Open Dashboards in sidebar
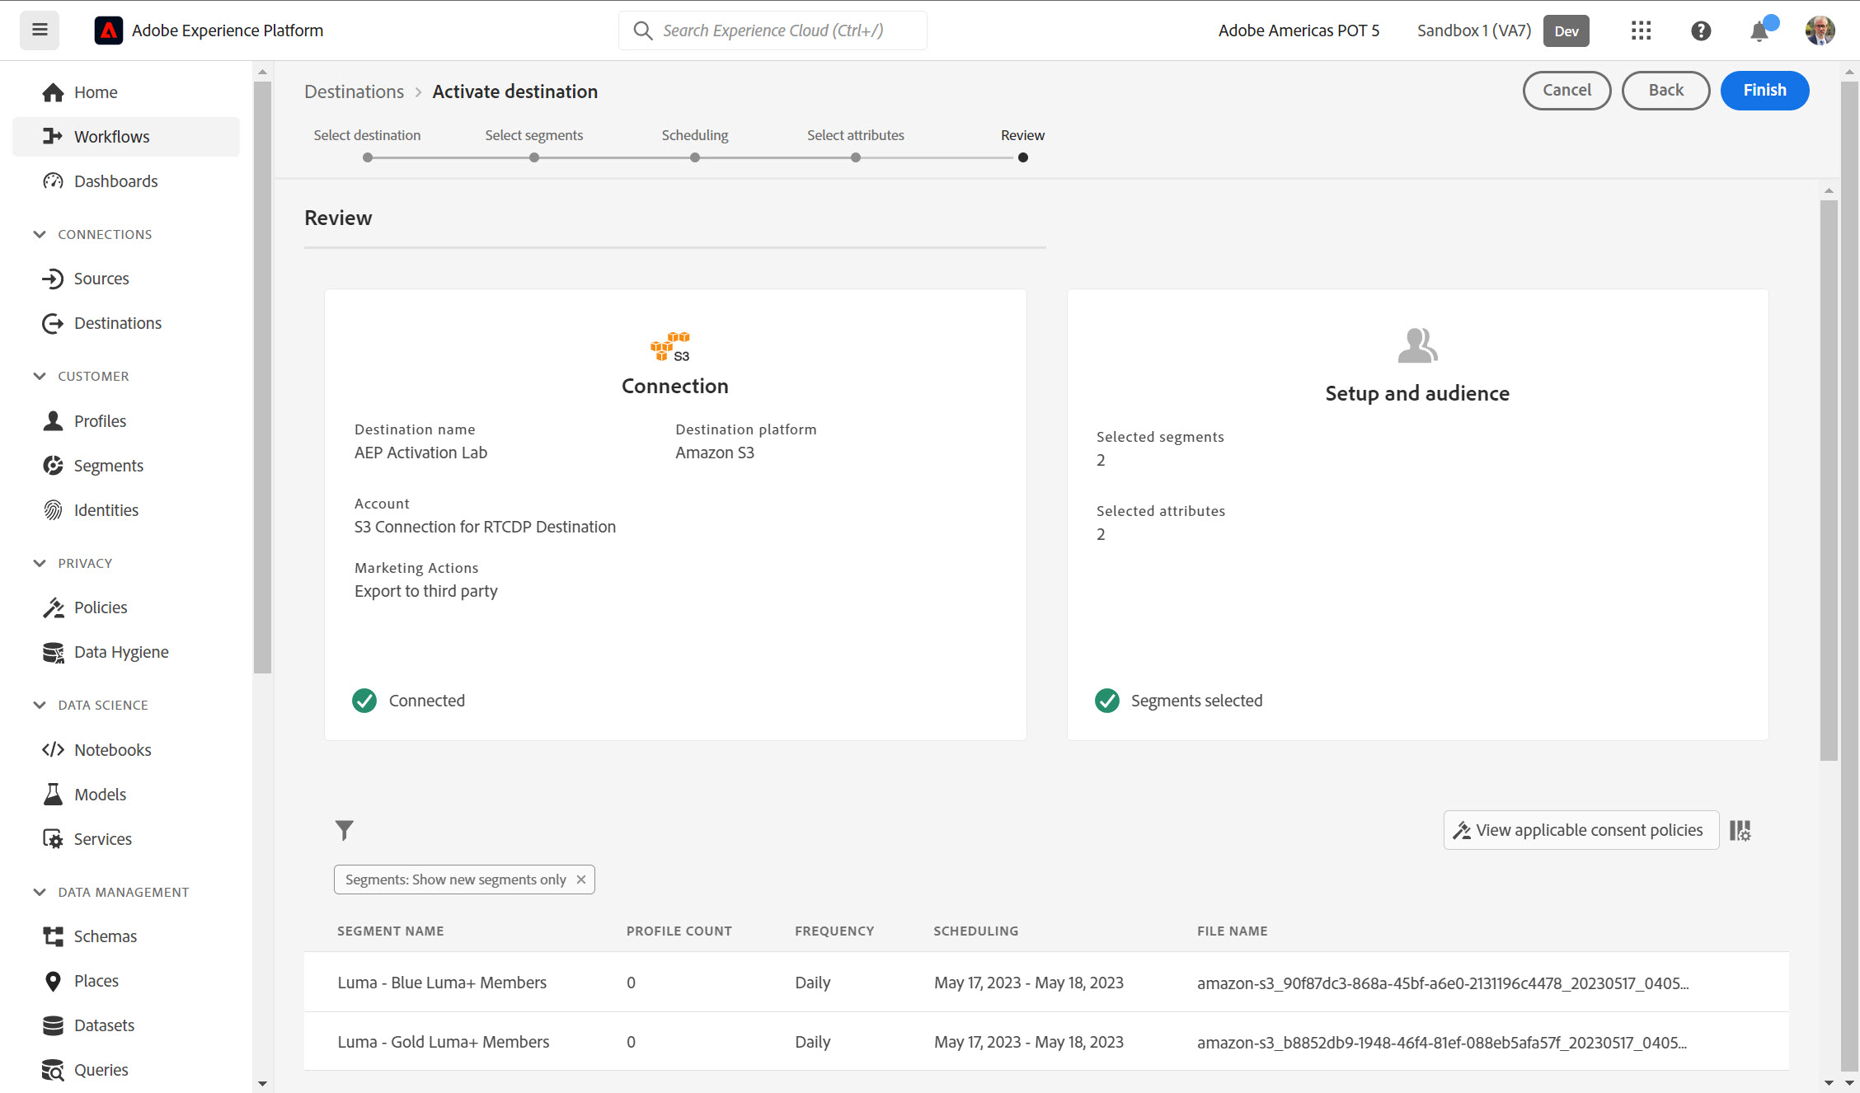Screen dimensions: 1860x1093 126,181
